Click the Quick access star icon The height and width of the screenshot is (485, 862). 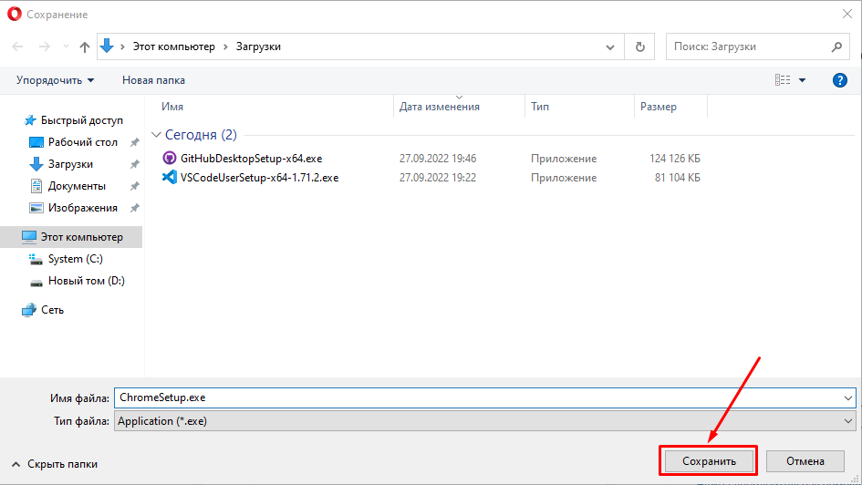coord(30,120)
